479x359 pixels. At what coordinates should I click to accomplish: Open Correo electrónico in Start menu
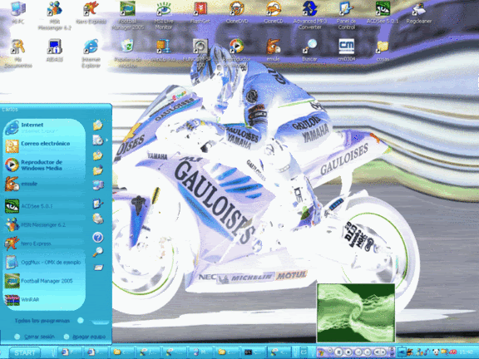point(44,146)
